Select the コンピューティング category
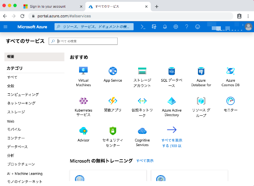 (x=23, y=94)
